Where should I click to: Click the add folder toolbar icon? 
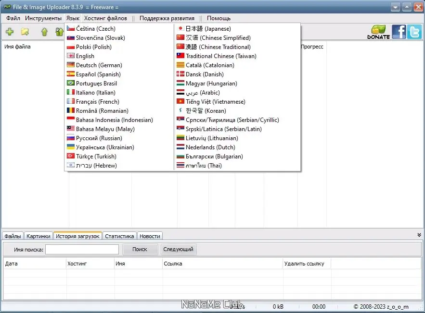coord(25,32)
